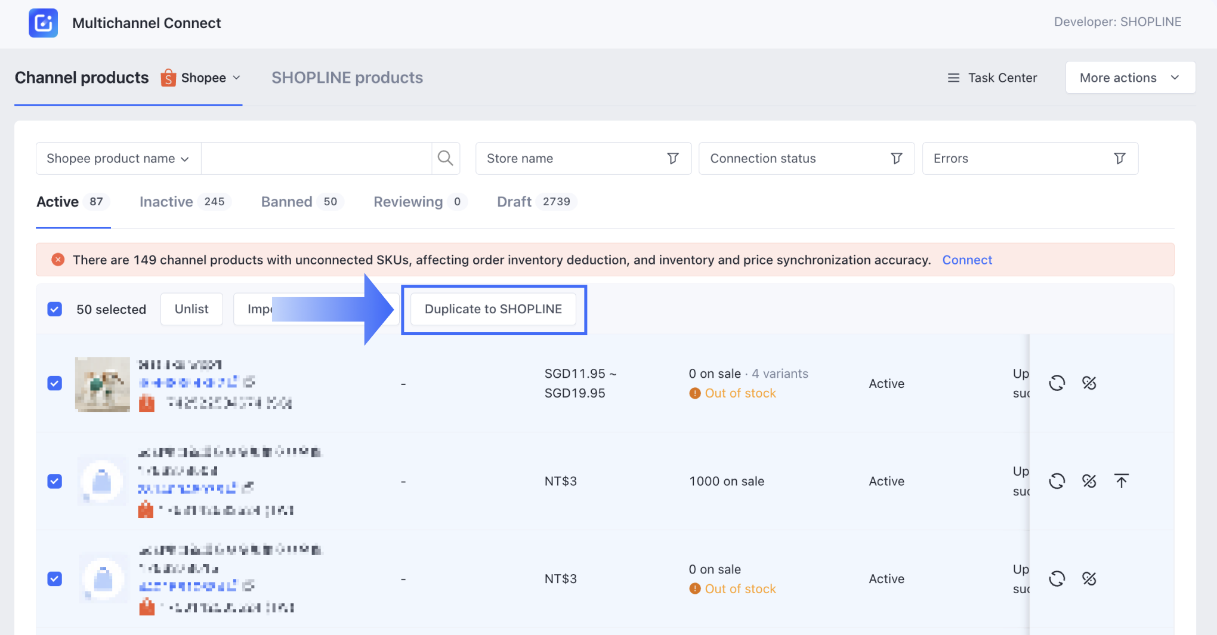Uncheck the first product row checkbox
Viewport: 1217px width, 635px height.
click(x=55, y=383)
